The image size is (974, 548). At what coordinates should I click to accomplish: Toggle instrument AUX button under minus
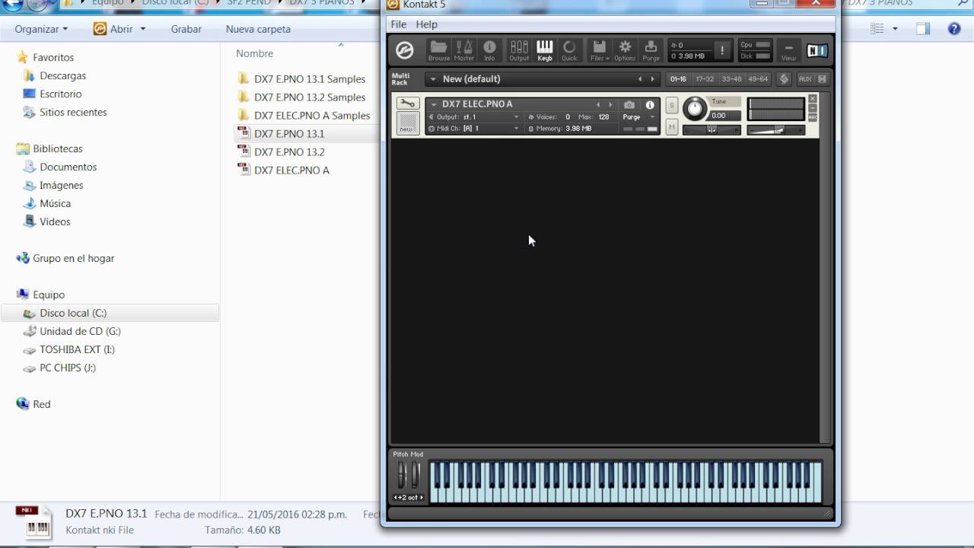(813, 117)
